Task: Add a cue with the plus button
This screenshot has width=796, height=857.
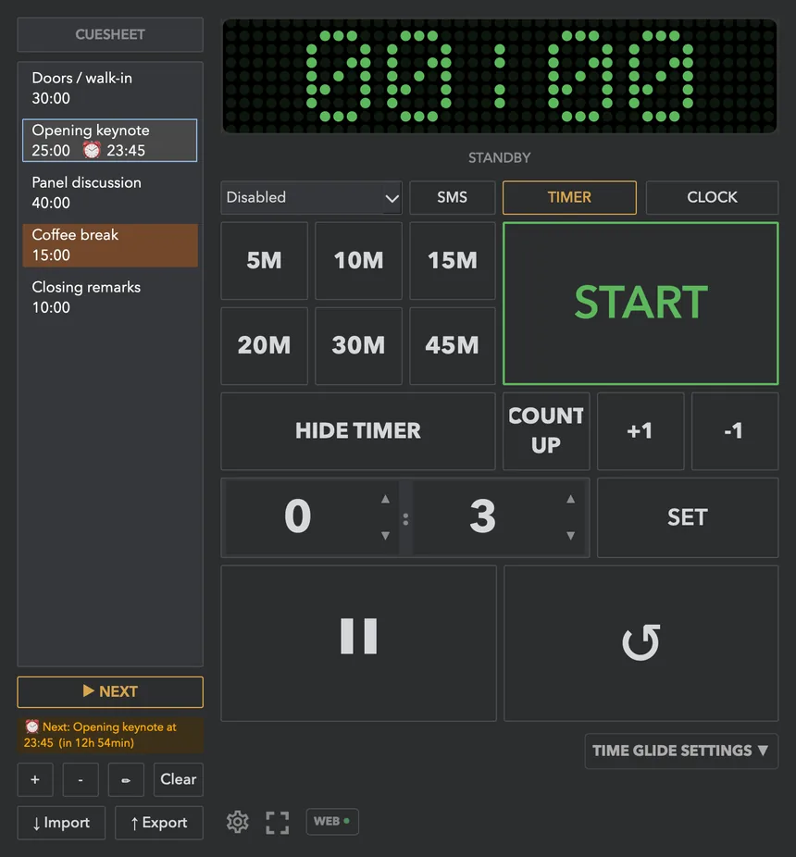Action: pyautogui.click(x=35, y=779)
